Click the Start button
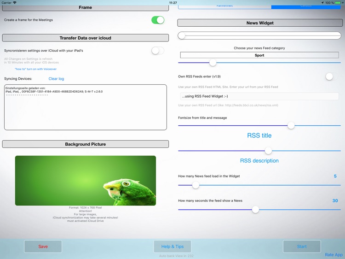Image resolution: width=345 pixels, height=259 pixels. [302, 247]
